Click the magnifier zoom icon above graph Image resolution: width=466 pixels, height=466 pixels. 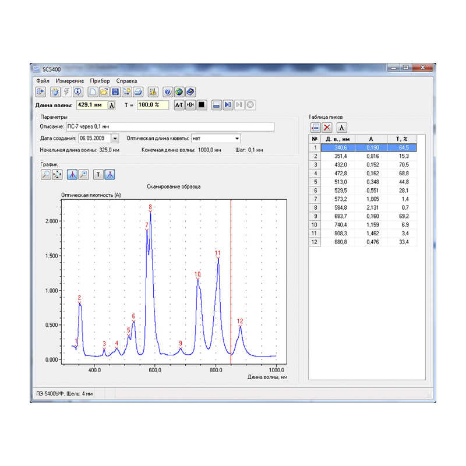[45, 174]
